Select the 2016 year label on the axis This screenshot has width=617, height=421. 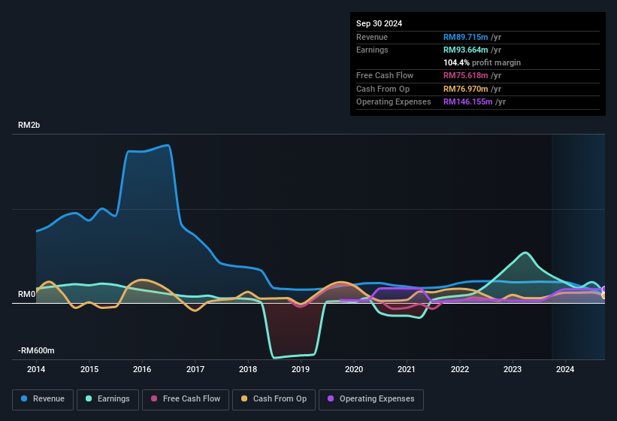point(142,369)
